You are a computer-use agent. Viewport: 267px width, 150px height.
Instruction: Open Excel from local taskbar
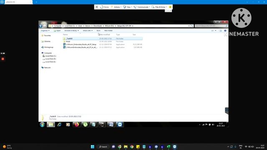(x=169, y=147)
